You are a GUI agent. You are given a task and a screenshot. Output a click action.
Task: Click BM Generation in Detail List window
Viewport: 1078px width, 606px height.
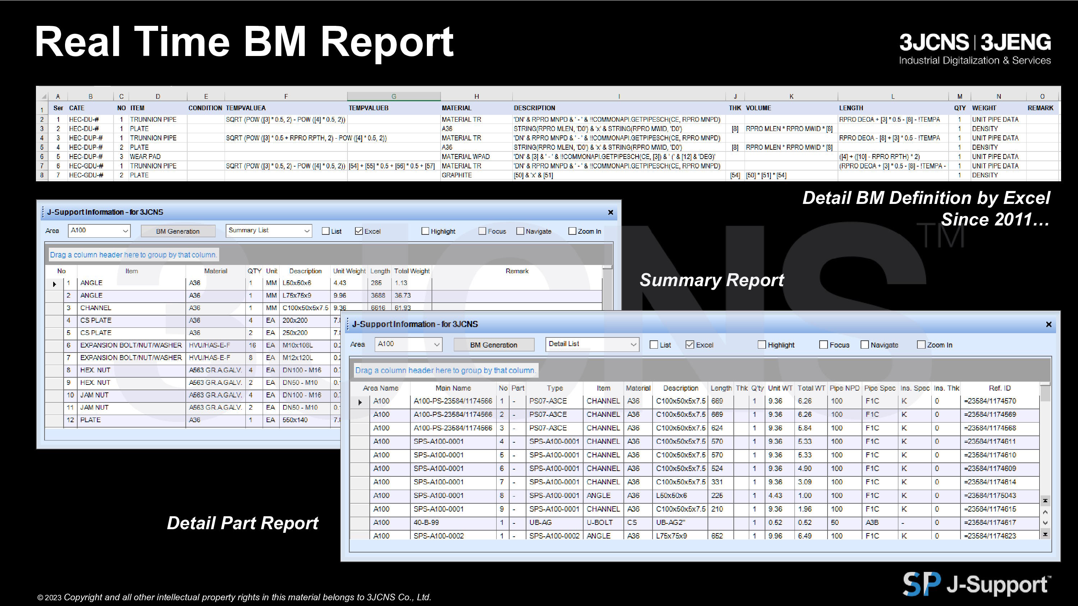[x=494, y=345]
